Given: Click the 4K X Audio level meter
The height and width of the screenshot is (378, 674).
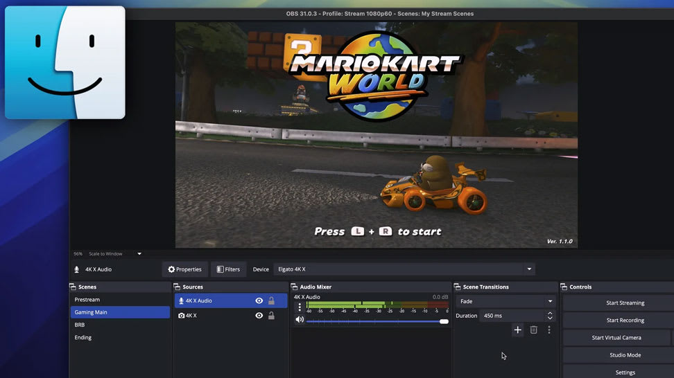Looking at the screenshot, I should pyautogui.click(x=377, y=305).
